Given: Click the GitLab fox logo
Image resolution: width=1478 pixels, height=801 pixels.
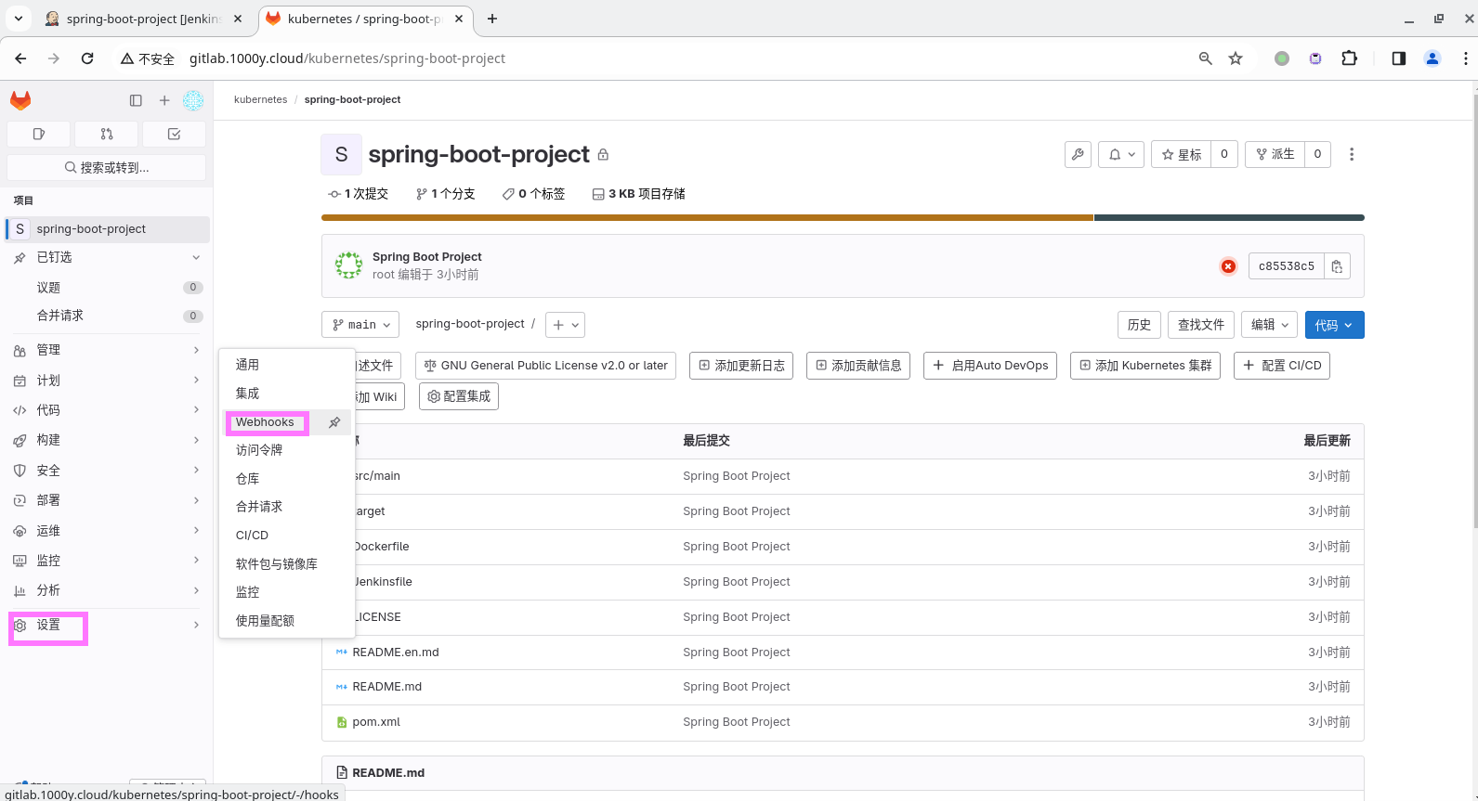Looking at the screenshot, I should (x=20, y=100).
